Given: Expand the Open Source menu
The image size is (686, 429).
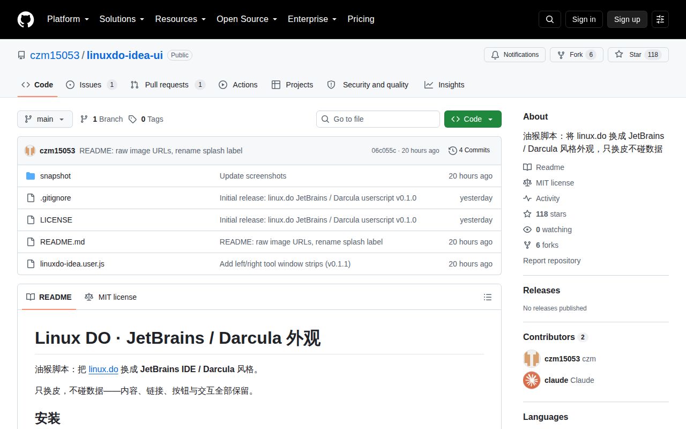Looking at the screenshot, I should 247,19.
